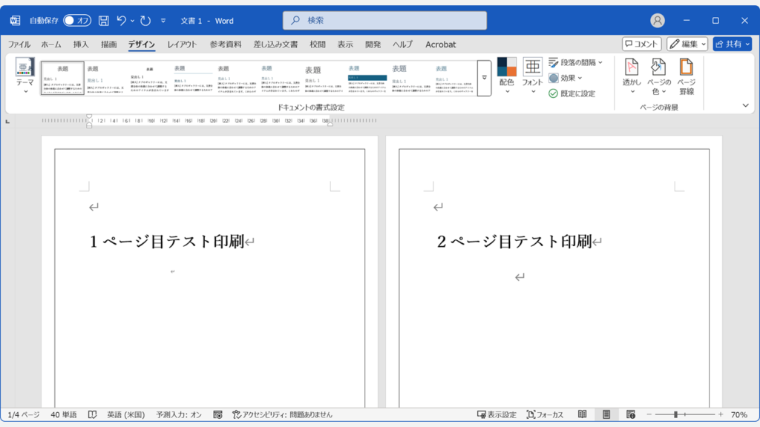
Task: Redo the last action
Action: 145,20
